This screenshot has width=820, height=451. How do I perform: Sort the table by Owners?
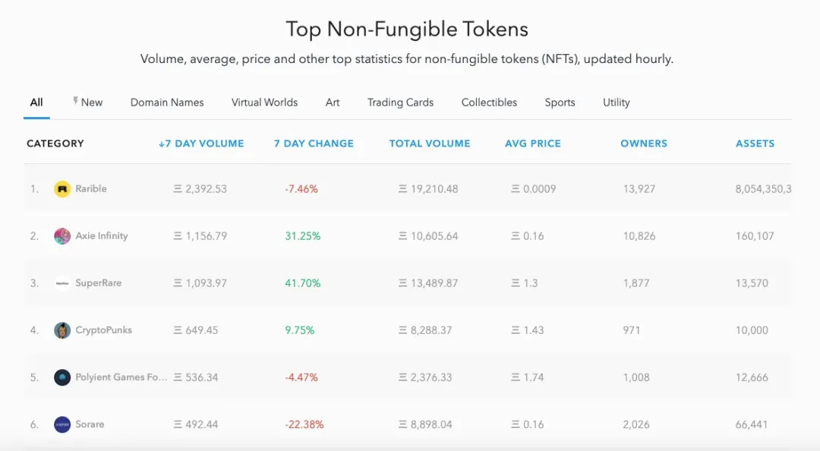pyautogui.click(x=644, y=143)
